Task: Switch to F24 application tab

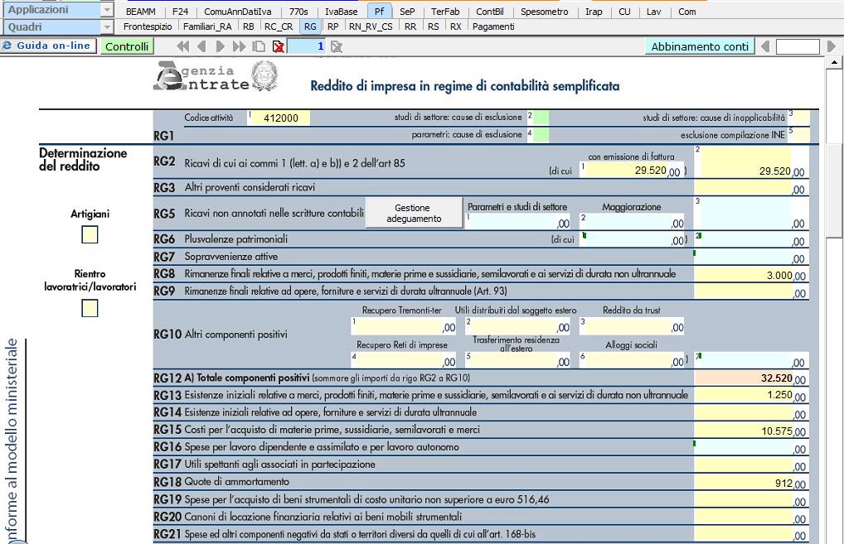Action: click(x=180, y=12)
